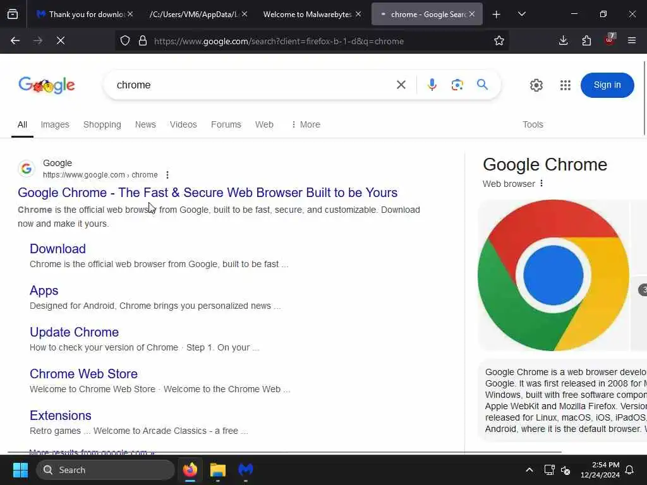The width and height of the screenshot is (647, 485).
Task: Open tracking protection shield icon
Action: click(x=125, y=41)
